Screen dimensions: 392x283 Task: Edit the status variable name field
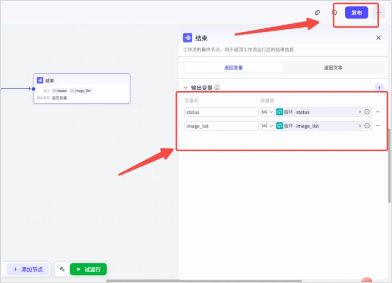(221, 112)
